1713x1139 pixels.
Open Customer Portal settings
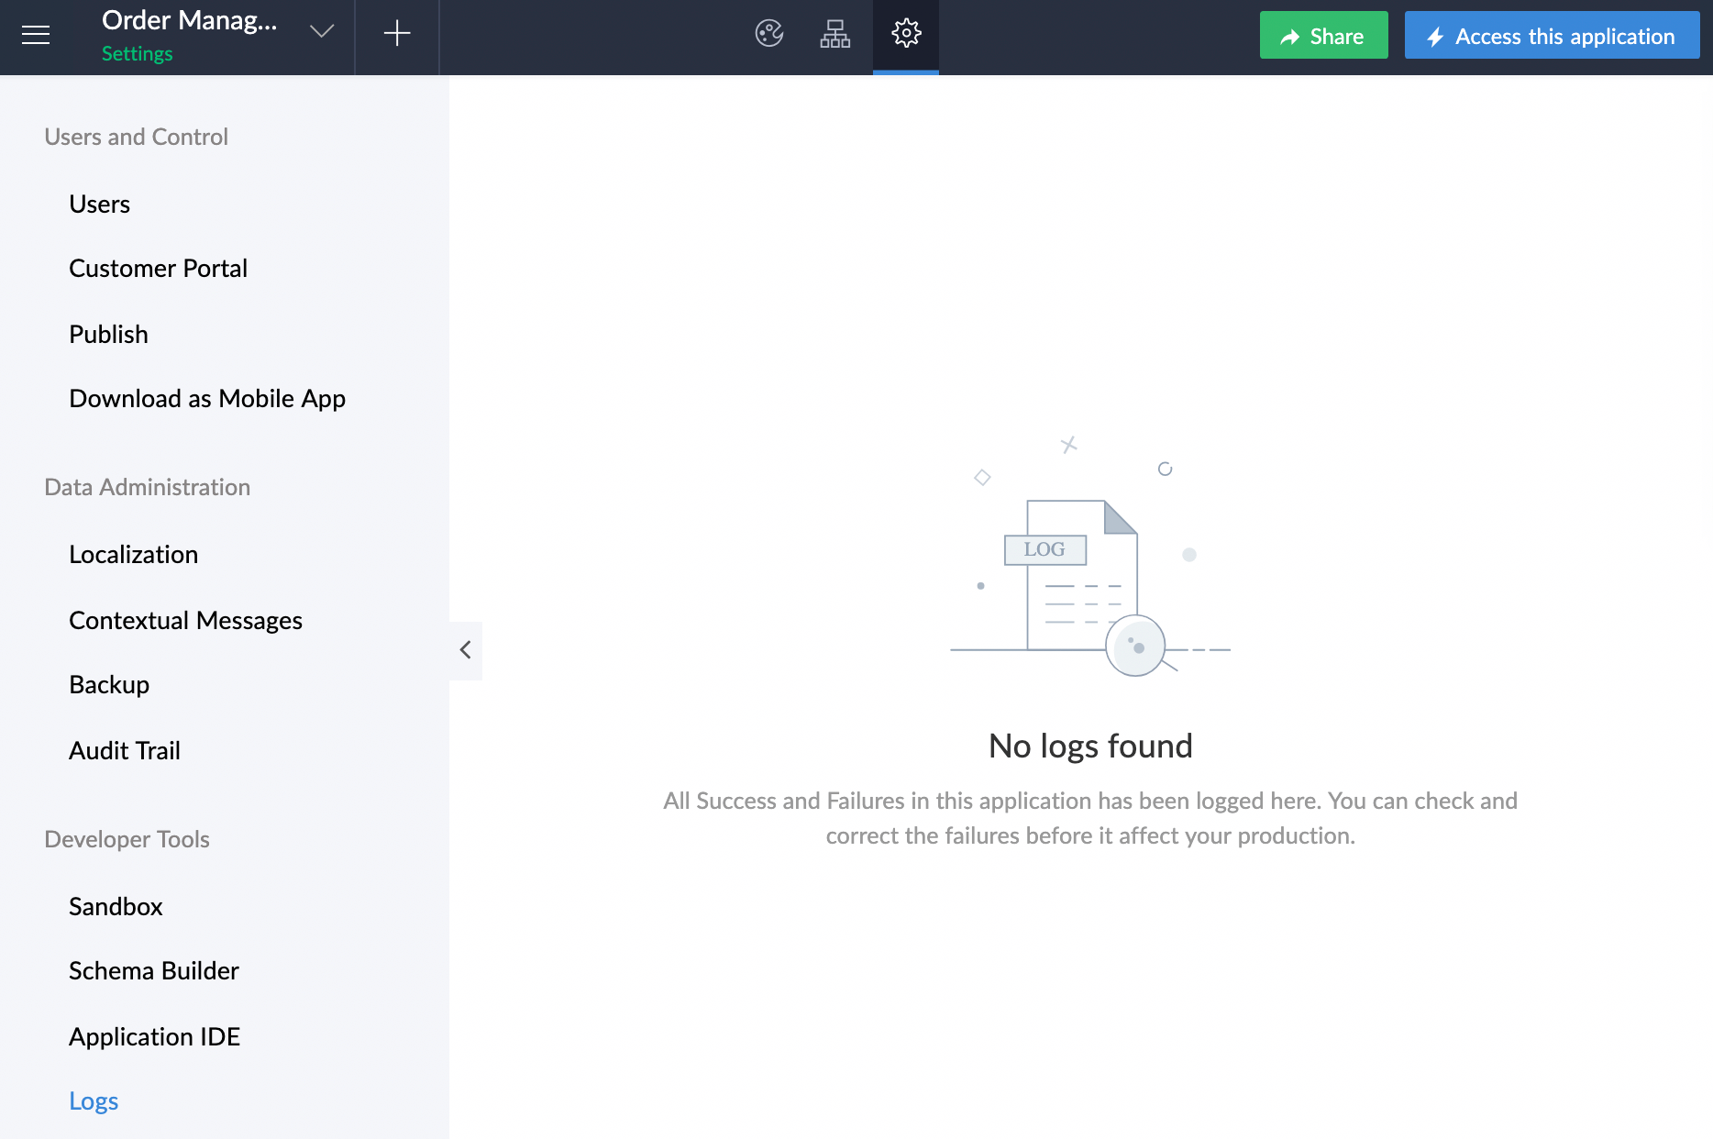tap(158, 268)
